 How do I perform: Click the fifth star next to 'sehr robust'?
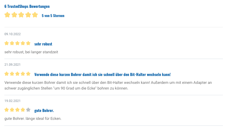(28, 43)
